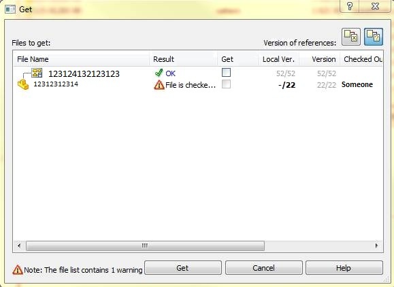Click the scrollbar right arrow
394x287 pixels.
point(376,246)
